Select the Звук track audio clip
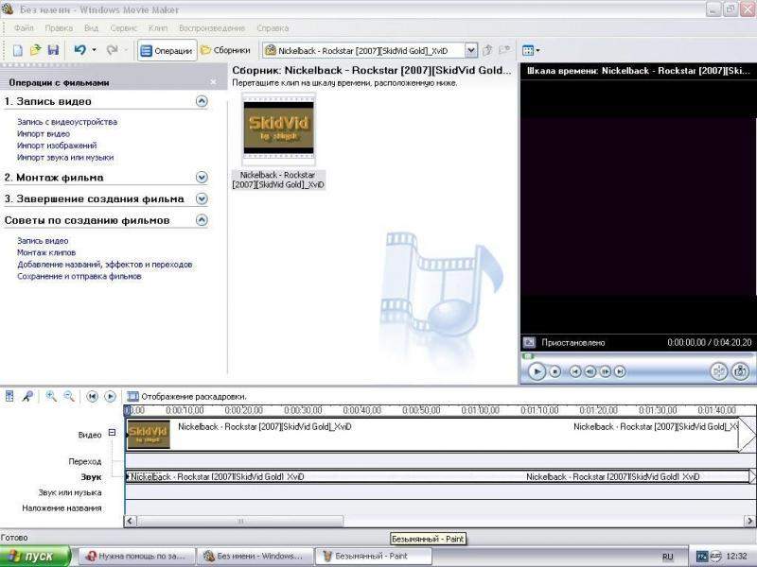This screenshot has width=757, height=567. [438, 476]
